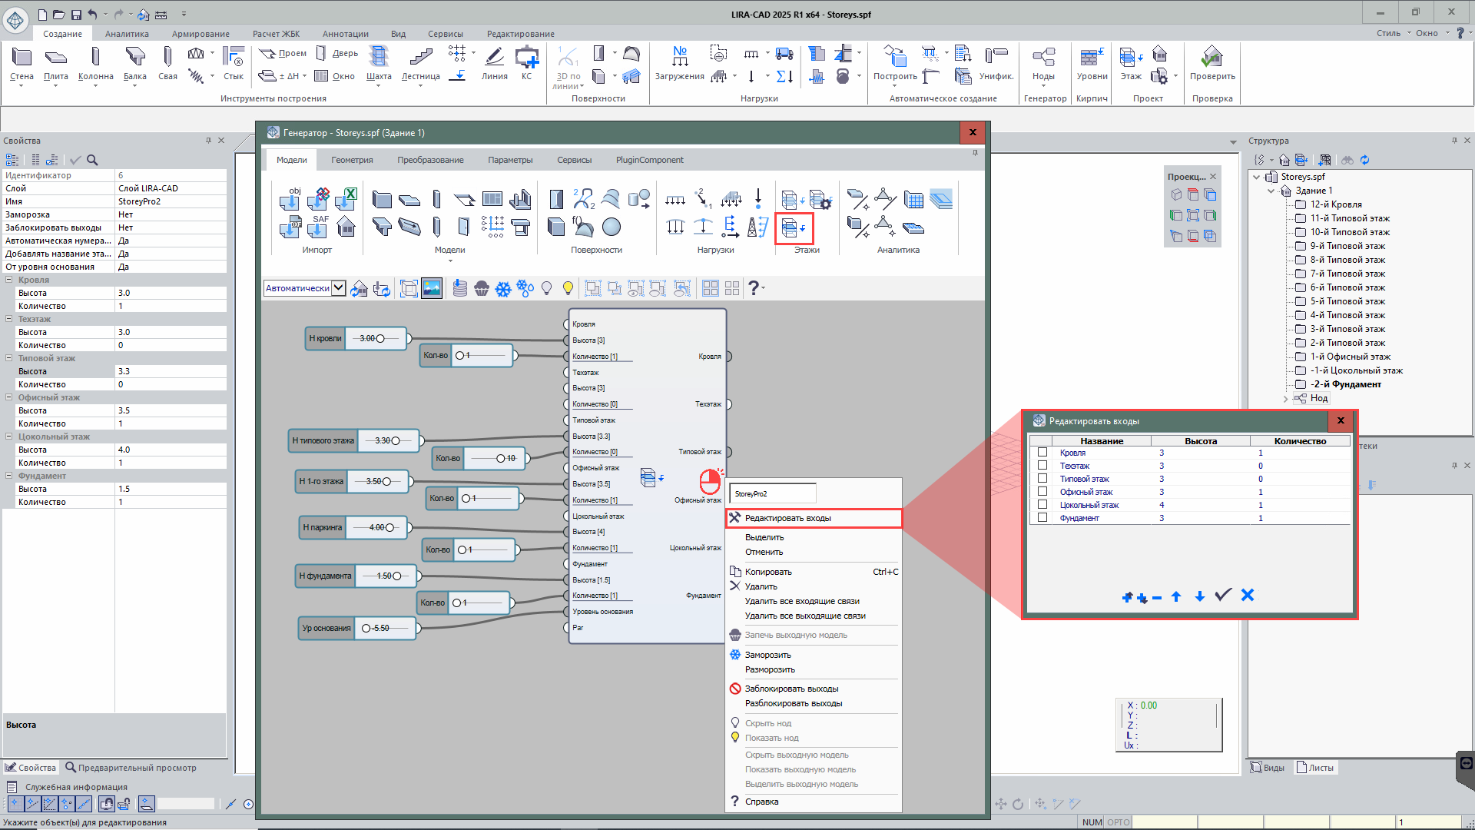Choose Редактировать входы from context menu
This screenshot has width=1475, height=830.
[x=787, y=518]
